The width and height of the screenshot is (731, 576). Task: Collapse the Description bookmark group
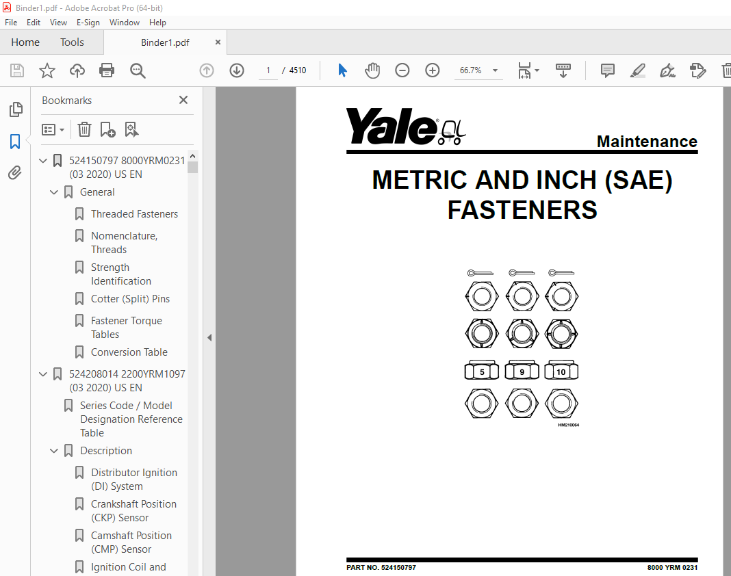[x=53, y=451]
